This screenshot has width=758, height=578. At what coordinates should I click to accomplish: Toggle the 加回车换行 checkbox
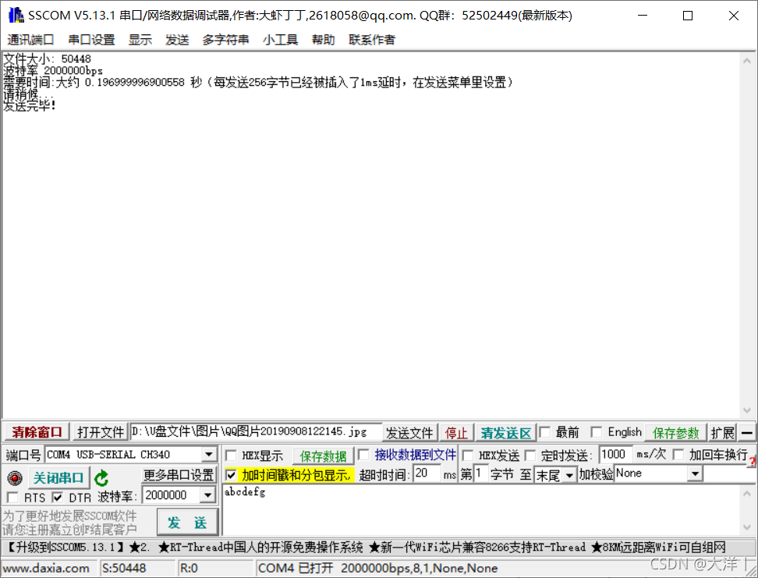(x=678, y=455)
